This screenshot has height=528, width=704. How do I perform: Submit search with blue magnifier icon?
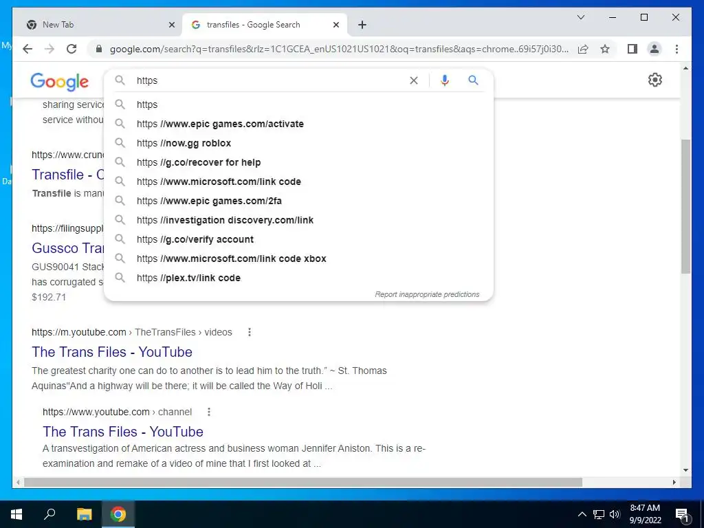(x=473, y=80)
